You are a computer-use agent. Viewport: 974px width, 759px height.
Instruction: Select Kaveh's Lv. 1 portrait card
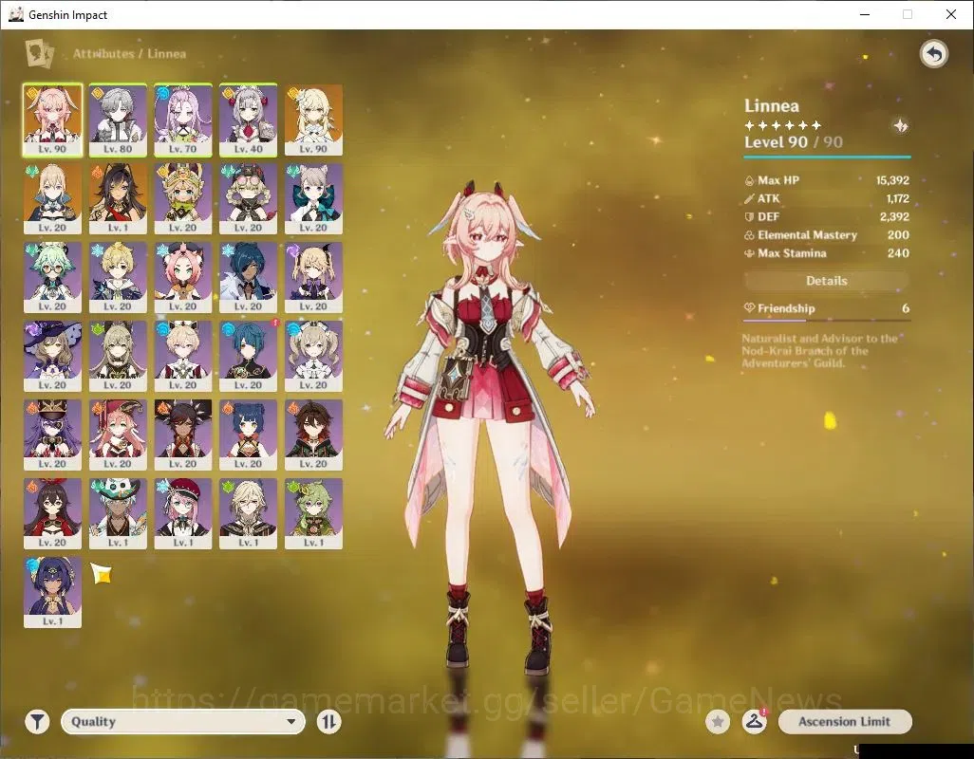[249, 514]
